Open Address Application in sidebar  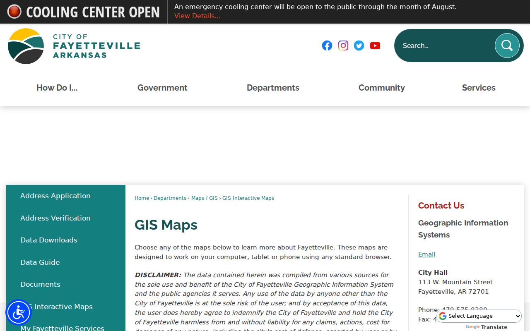click(x=55, y=196)
